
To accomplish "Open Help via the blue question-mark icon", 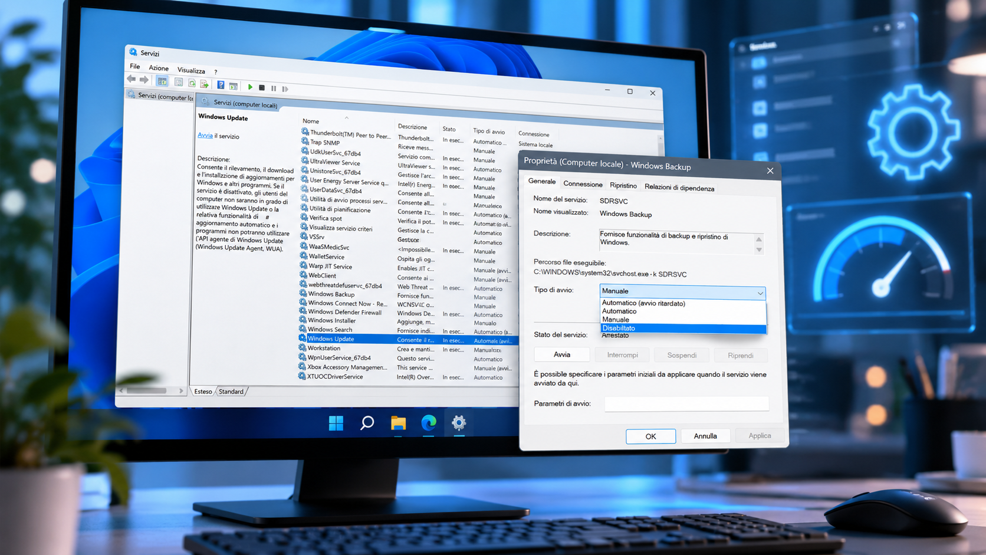I will click(x=221, y=85).
